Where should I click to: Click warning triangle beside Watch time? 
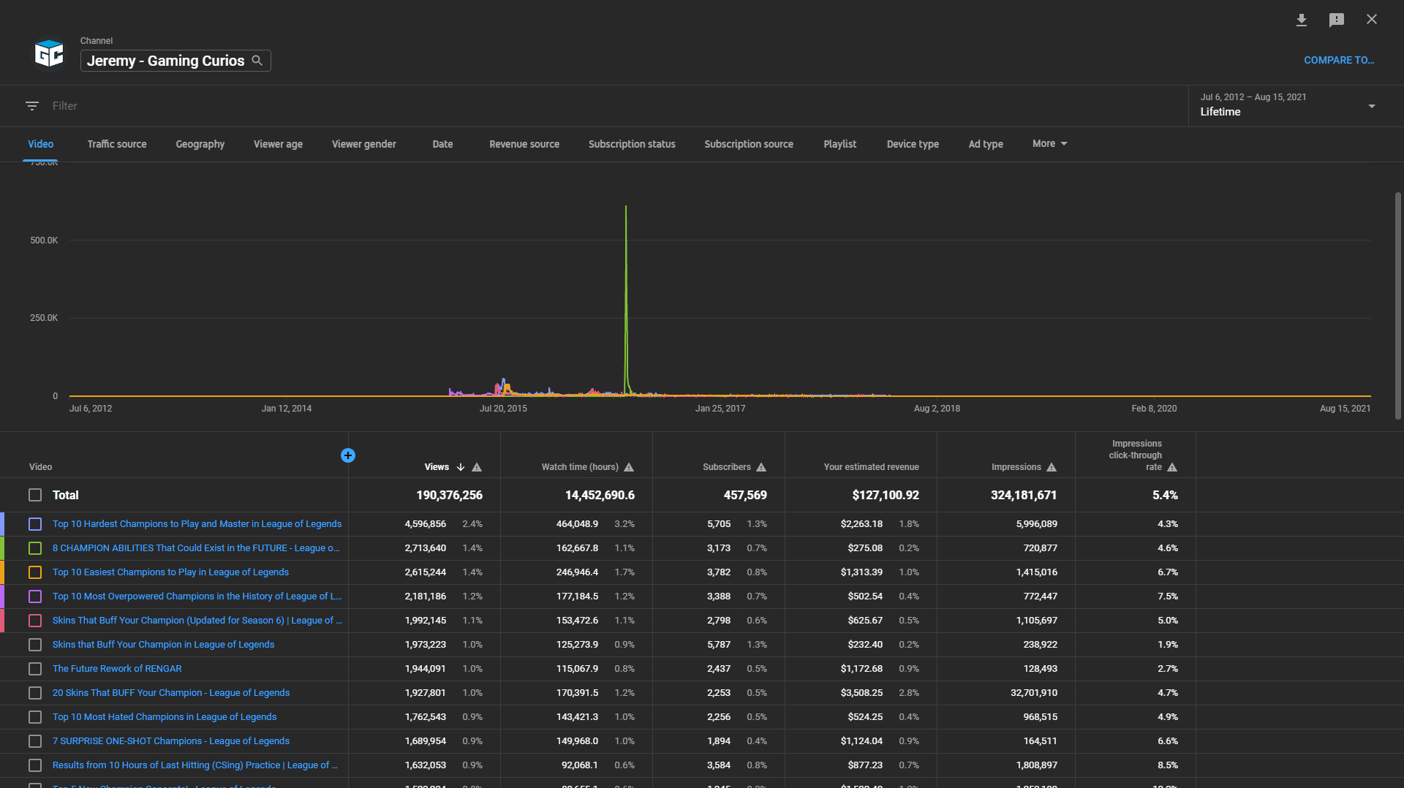click(x=629, y=467)
